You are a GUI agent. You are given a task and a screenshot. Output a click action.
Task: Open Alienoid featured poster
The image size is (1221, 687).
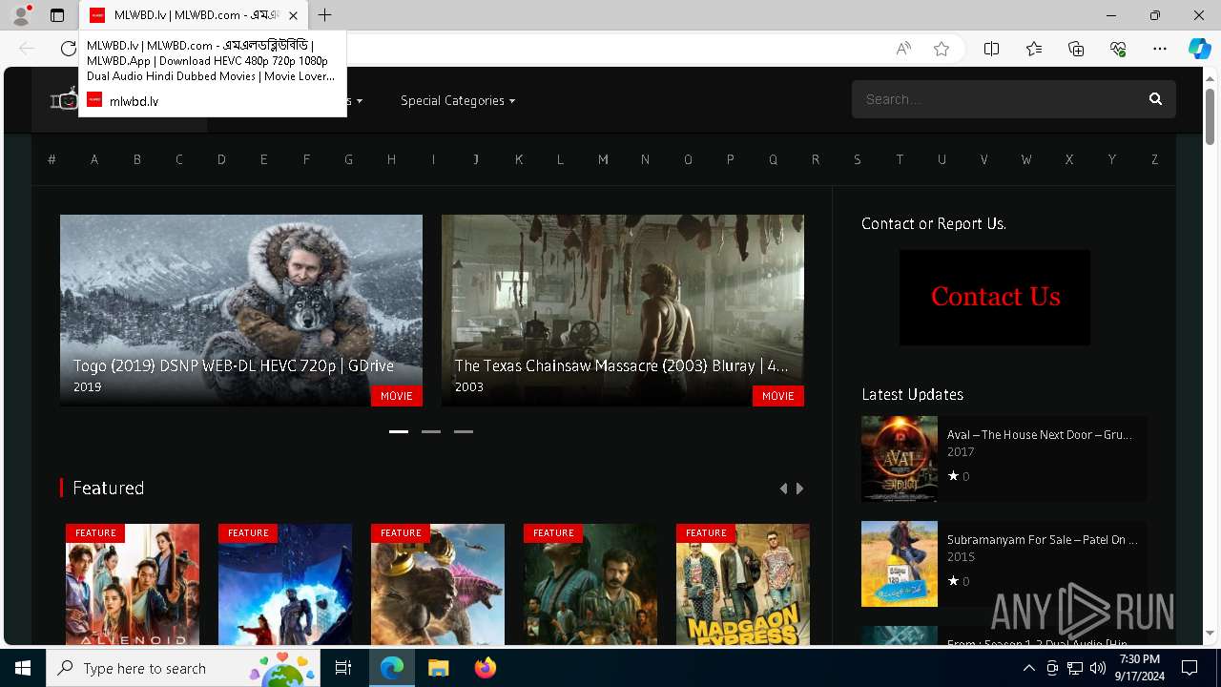tap(133, 584)
